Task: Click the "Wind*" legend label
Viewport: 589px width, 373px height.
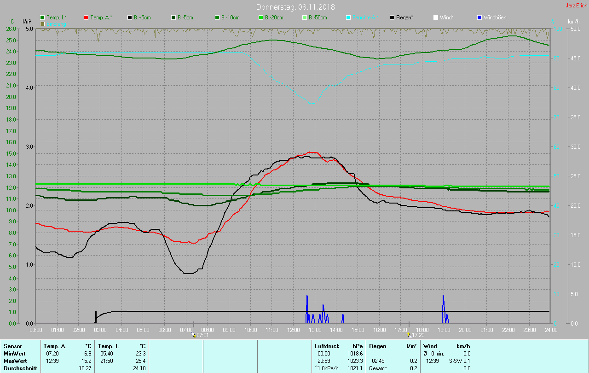Action: click(446, 17)
